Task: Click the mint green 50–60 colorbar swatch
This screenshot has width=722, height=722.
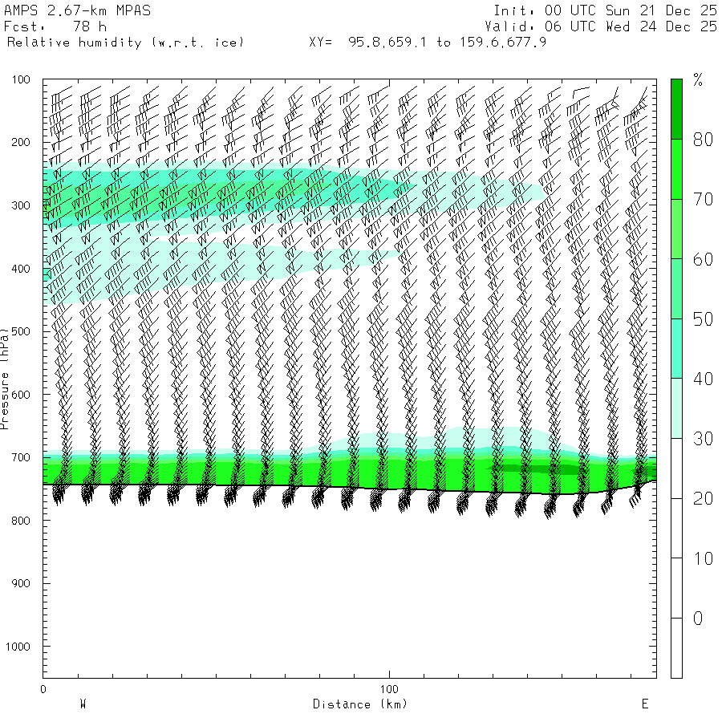Action: click(x=676, y=289)
